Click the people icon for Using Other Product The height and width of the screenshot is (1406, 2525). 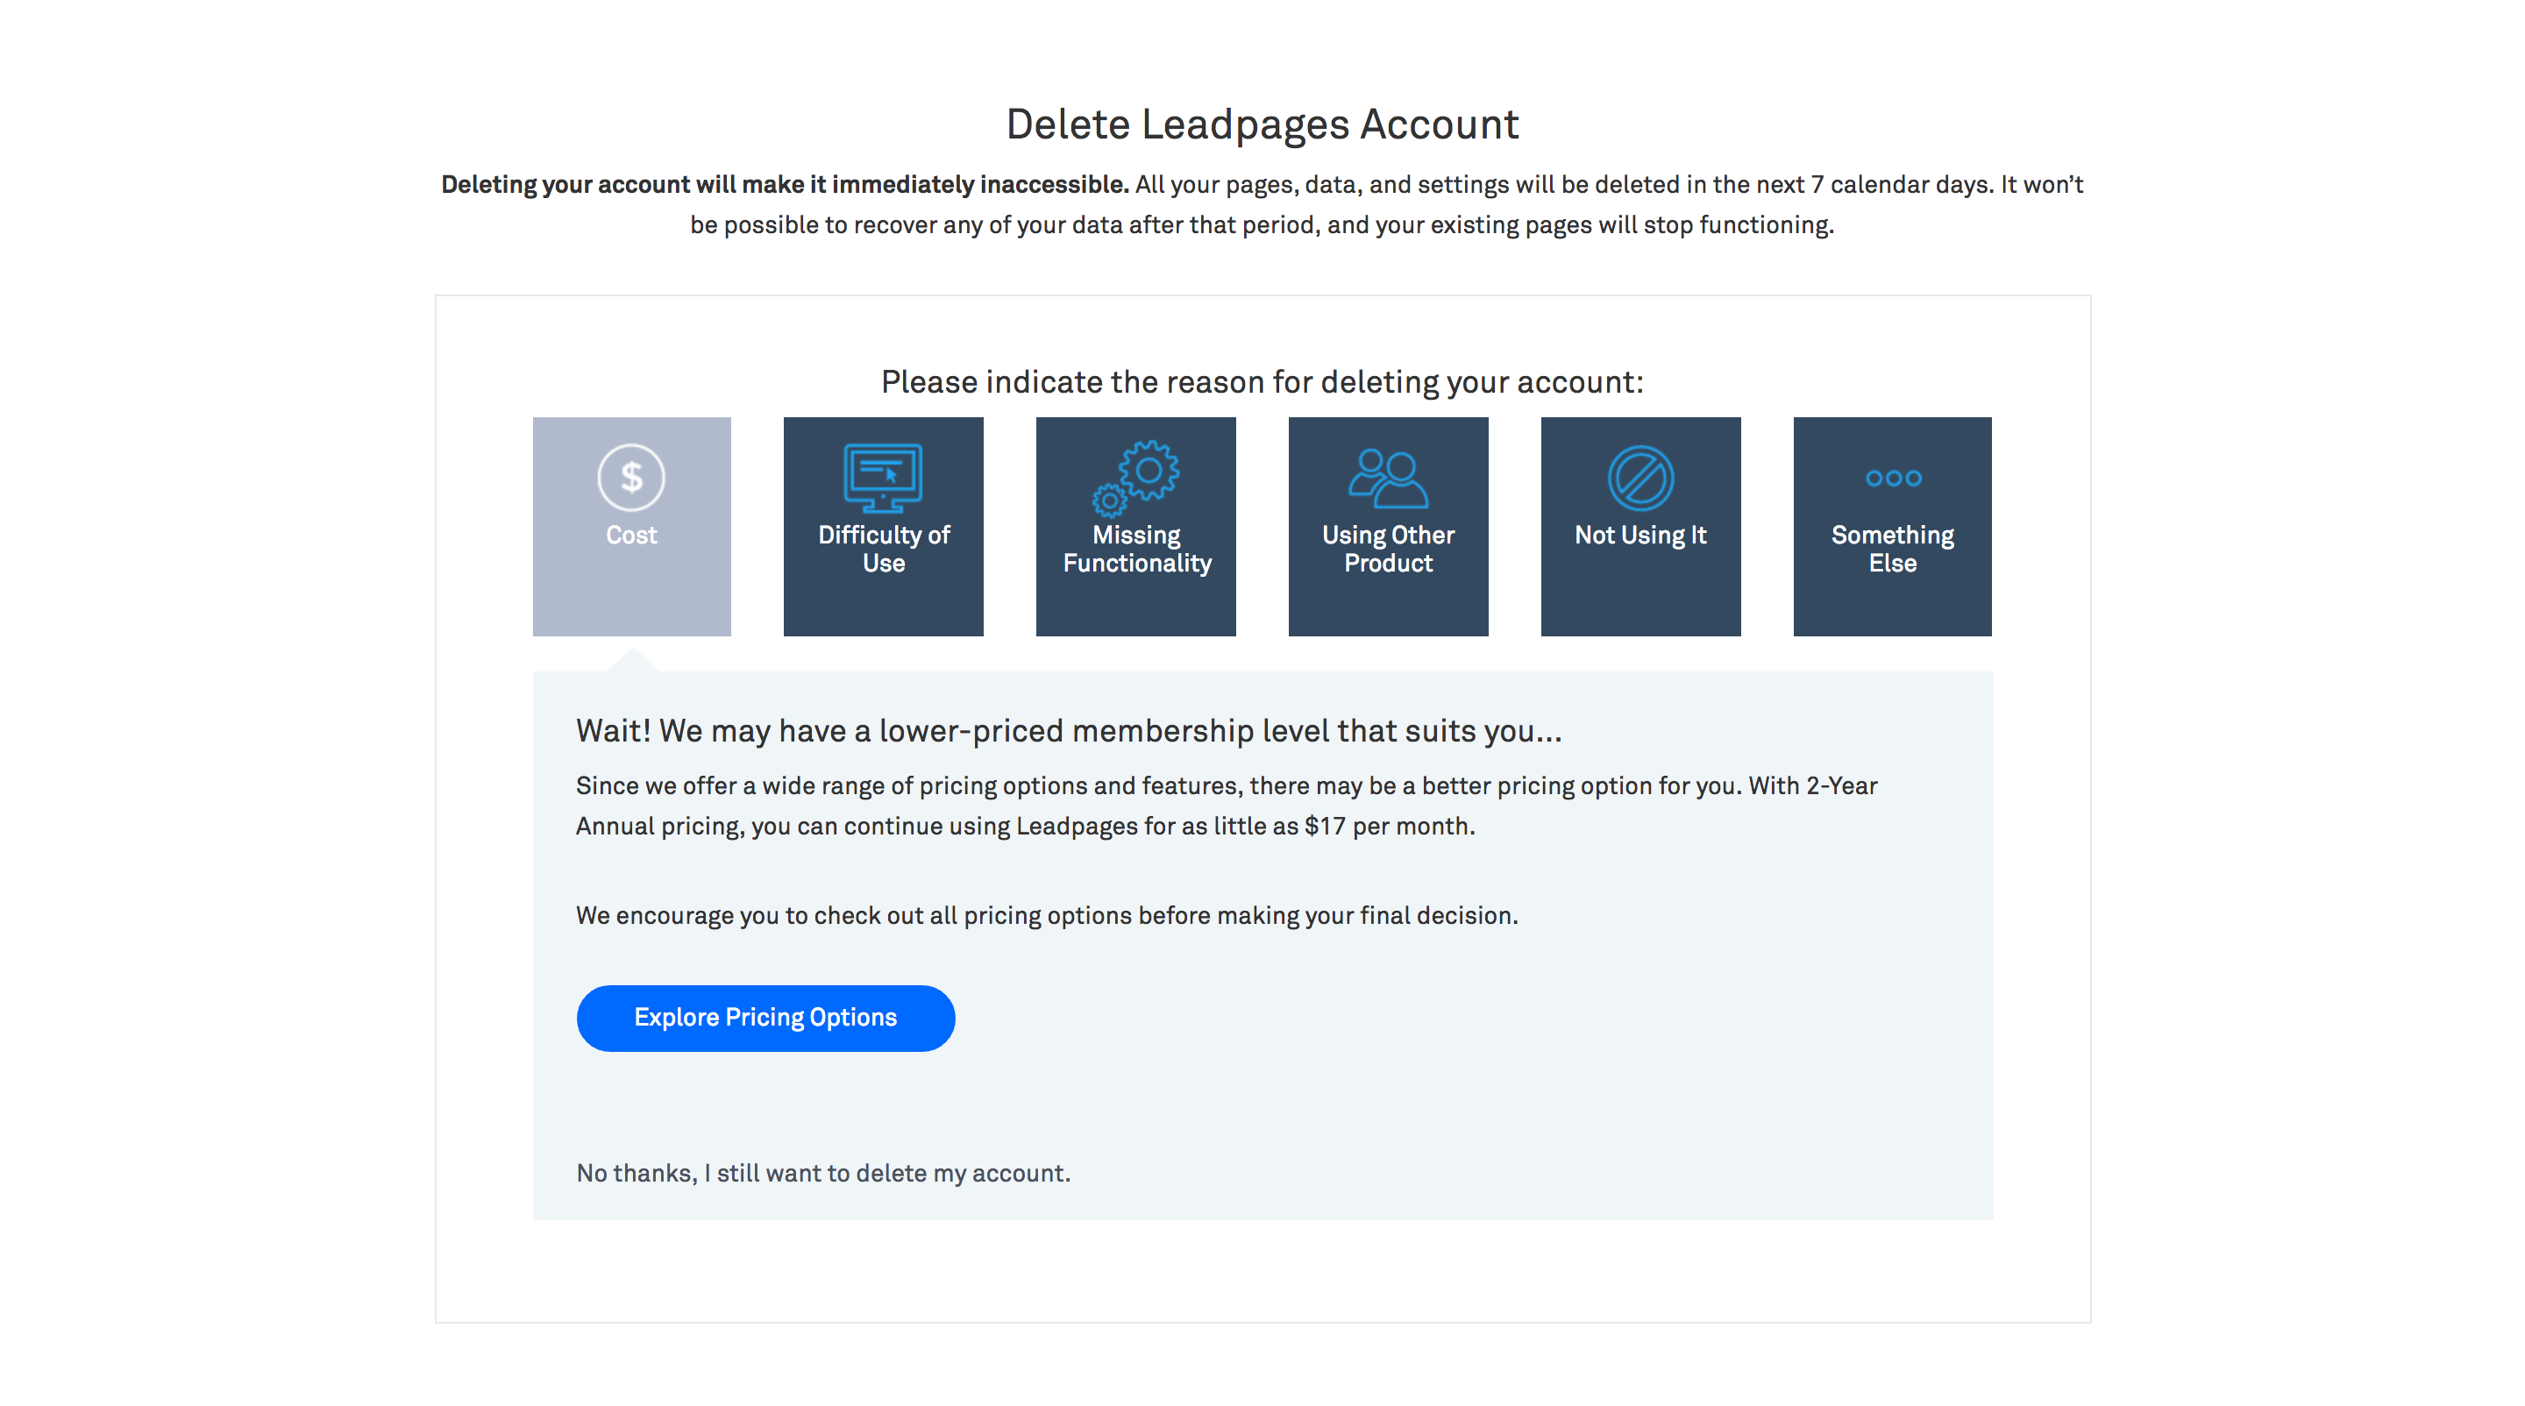click(x=1388, y=478)
